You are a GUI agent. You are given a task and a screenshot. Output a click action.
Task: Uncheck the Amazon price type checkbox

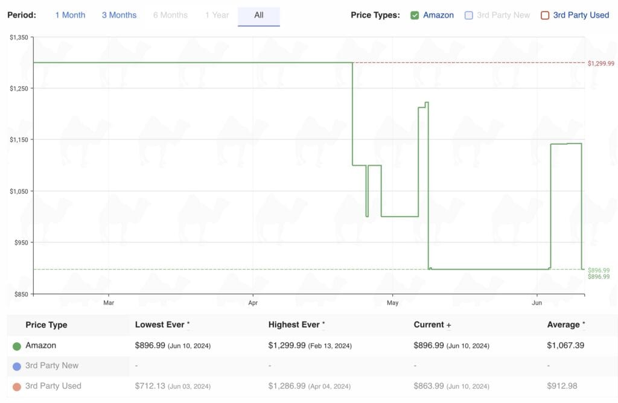415,16
